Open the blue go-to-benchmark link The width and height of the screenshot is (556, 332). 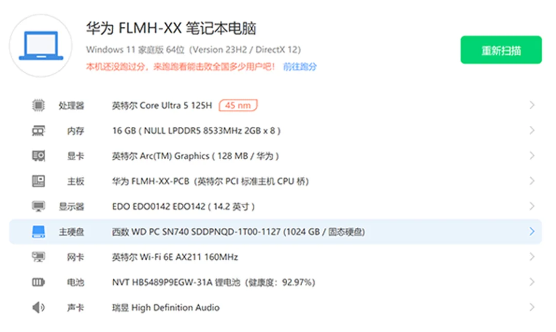[x=300, y=67]
